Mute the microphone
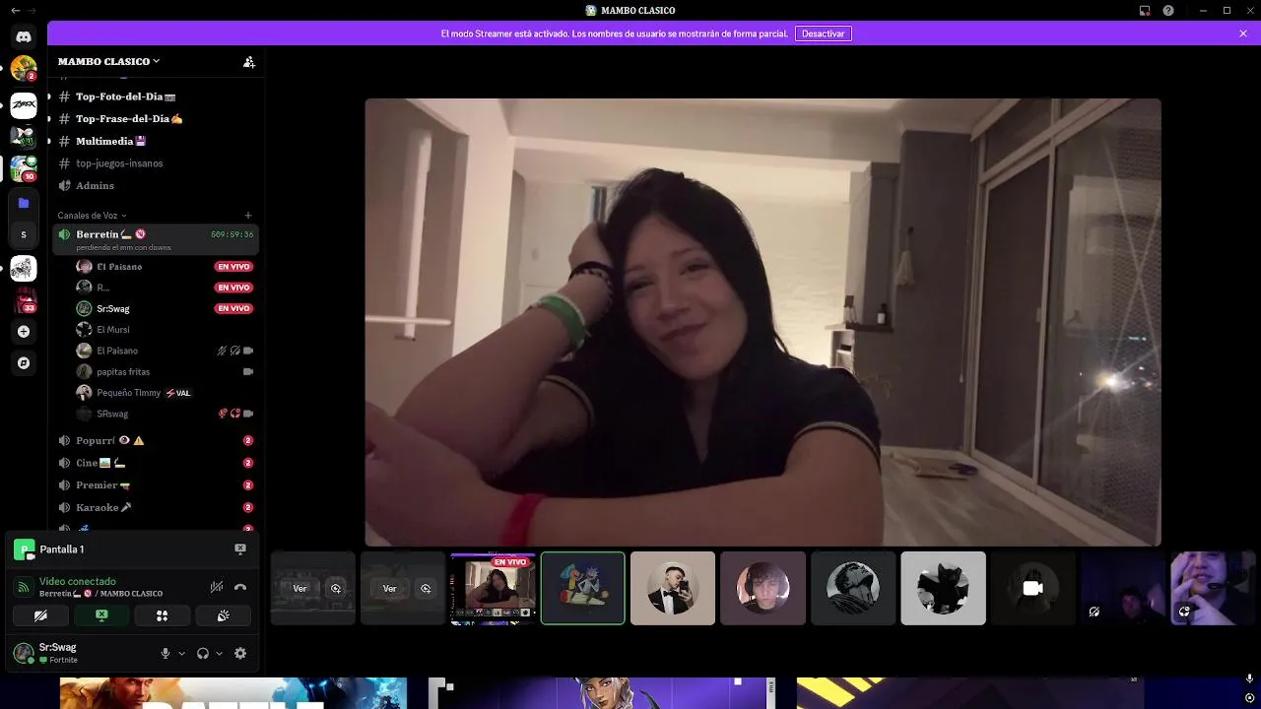 (x=166, y=653)
